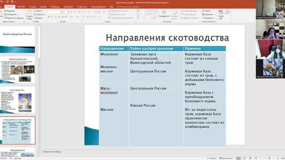Toggle center text alignment in paragraph group
The height and width of the screenshot is (160, 285).
[x=88, y=17]
